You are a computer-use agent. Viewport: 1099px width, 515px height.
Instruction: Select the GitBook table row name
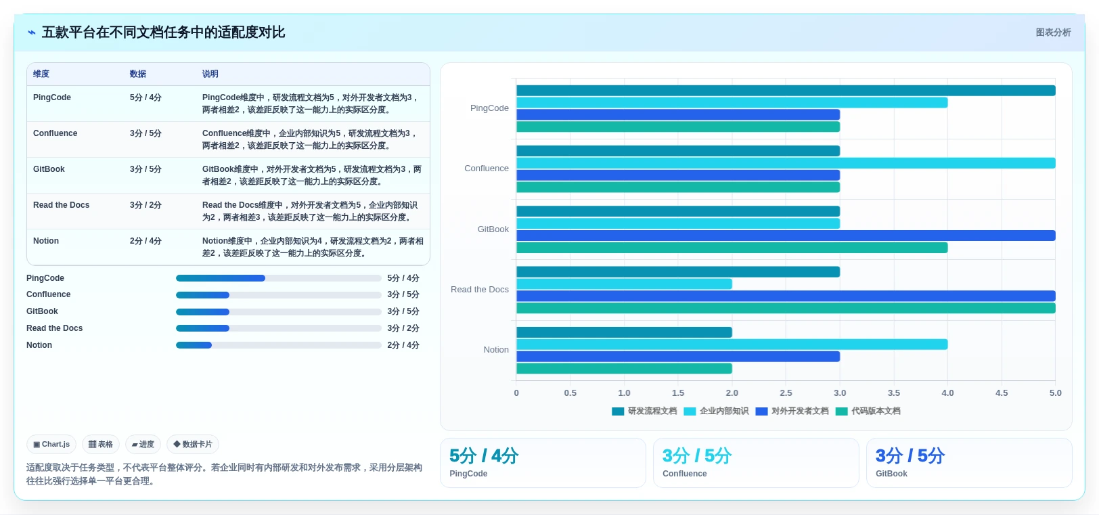(49, 169)
